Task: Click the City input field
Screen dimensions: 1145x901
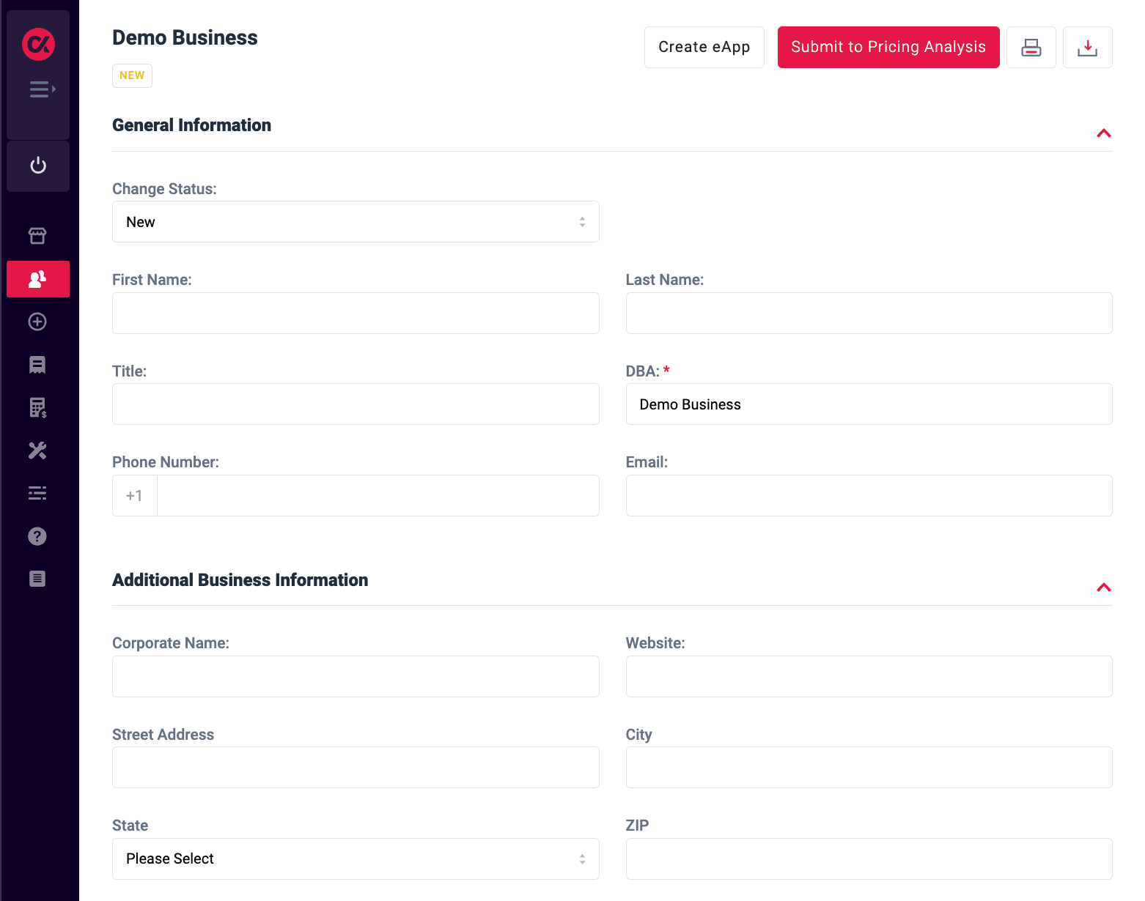Action: 869,768
